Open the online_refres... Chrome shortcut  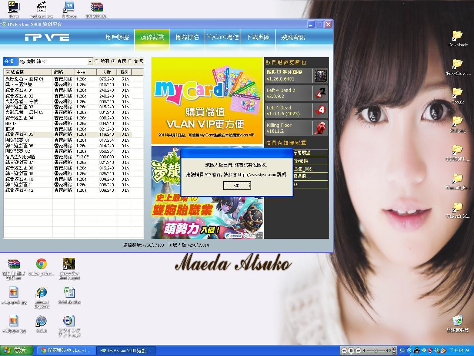tap(41, 267)
